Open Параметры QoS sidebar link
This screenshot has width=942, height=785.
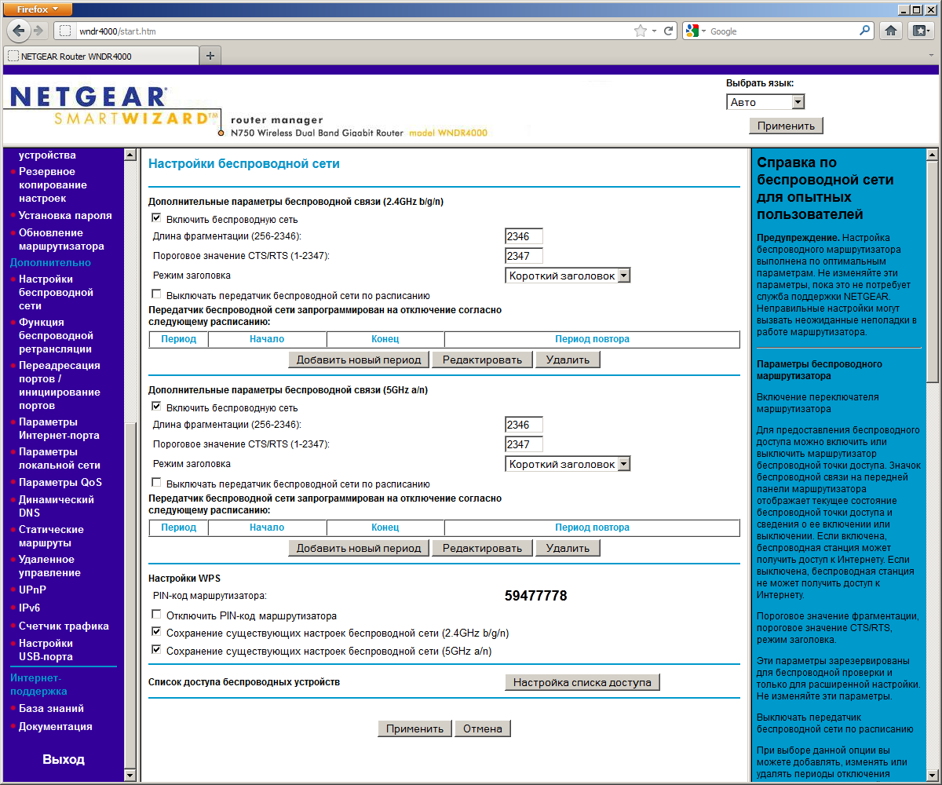point(60,482)
